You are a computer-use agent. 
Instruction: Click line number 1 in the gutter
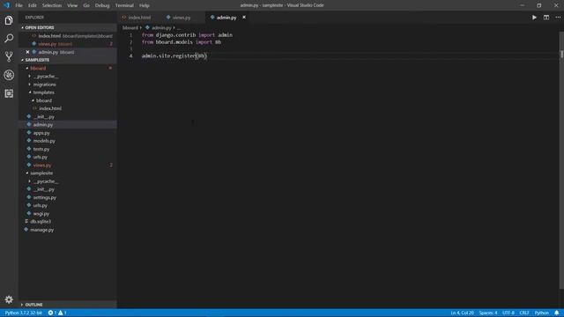(131, 35)
